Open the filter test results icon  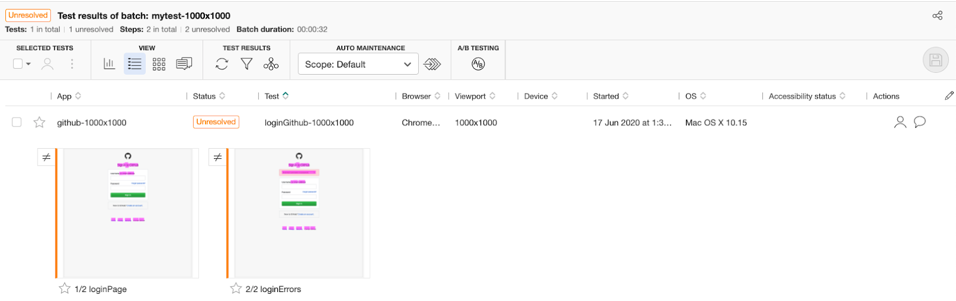pyautogui.click(x=246, y=64)
